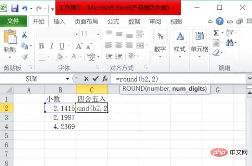Viewport: 252px width, 166px height.
Task: Expand the Name Box dropdown showing SUM
Action: [68, 79]
